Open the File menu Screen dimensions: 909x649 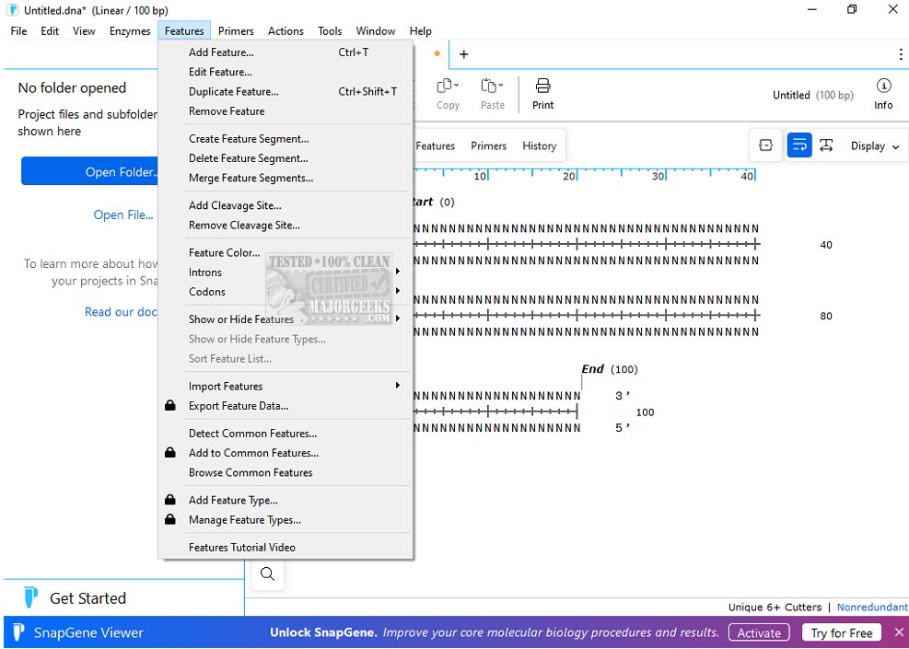(x=18, y=30)
